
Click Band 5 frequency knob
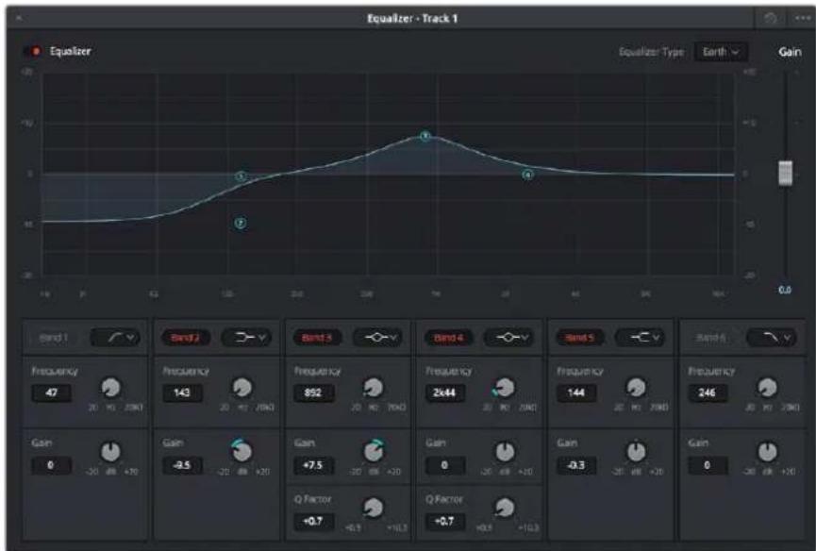pos(636,388)
